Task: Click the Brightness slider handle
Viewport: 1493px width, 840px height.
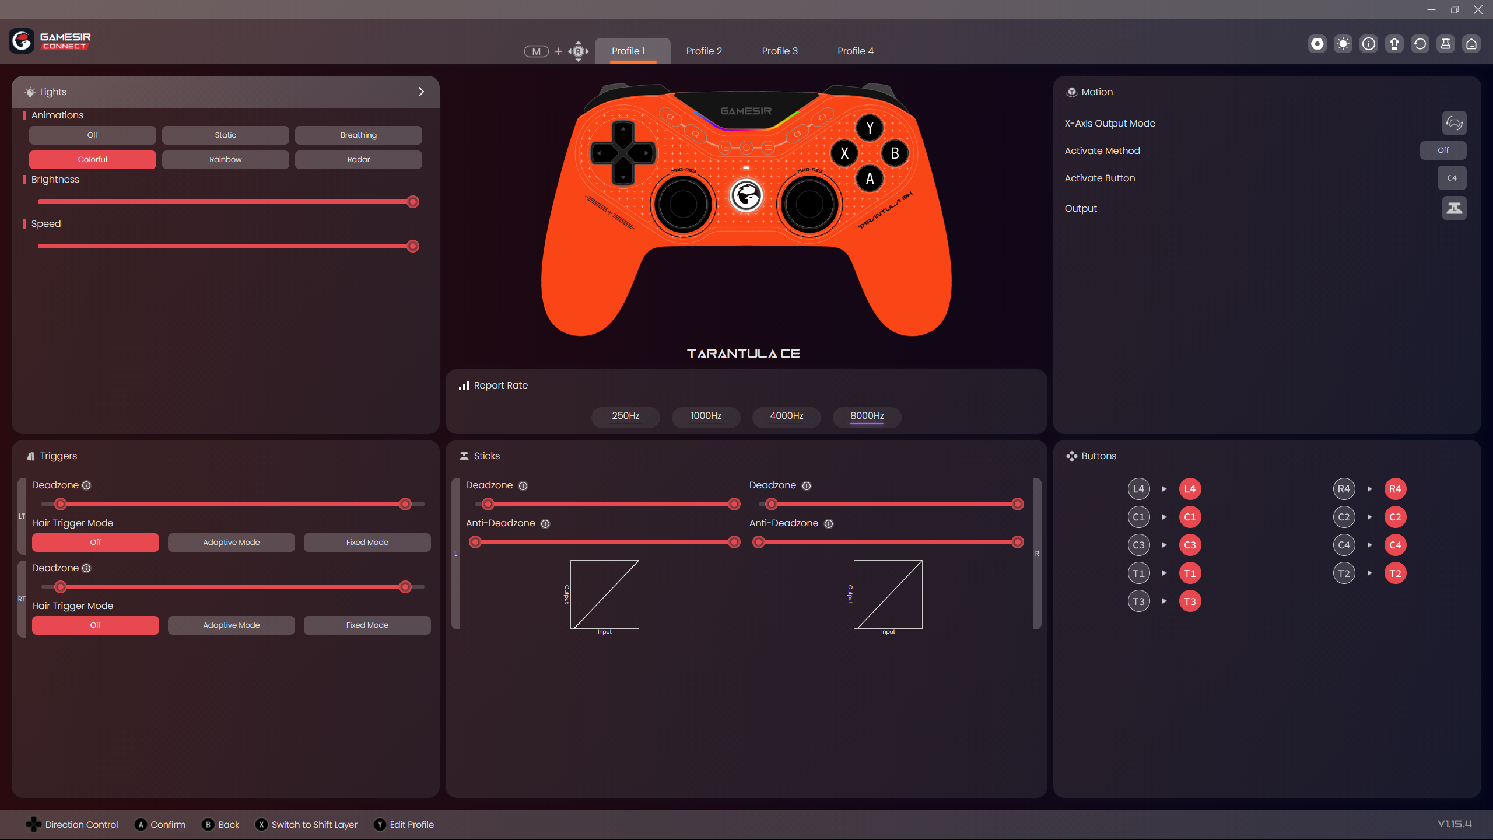Action: click(413, 202)
